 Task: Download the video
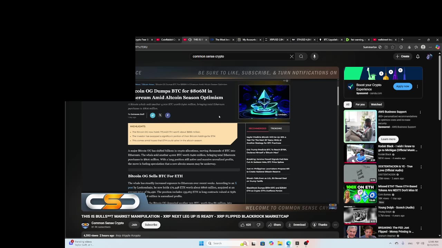tap(297, 225)
